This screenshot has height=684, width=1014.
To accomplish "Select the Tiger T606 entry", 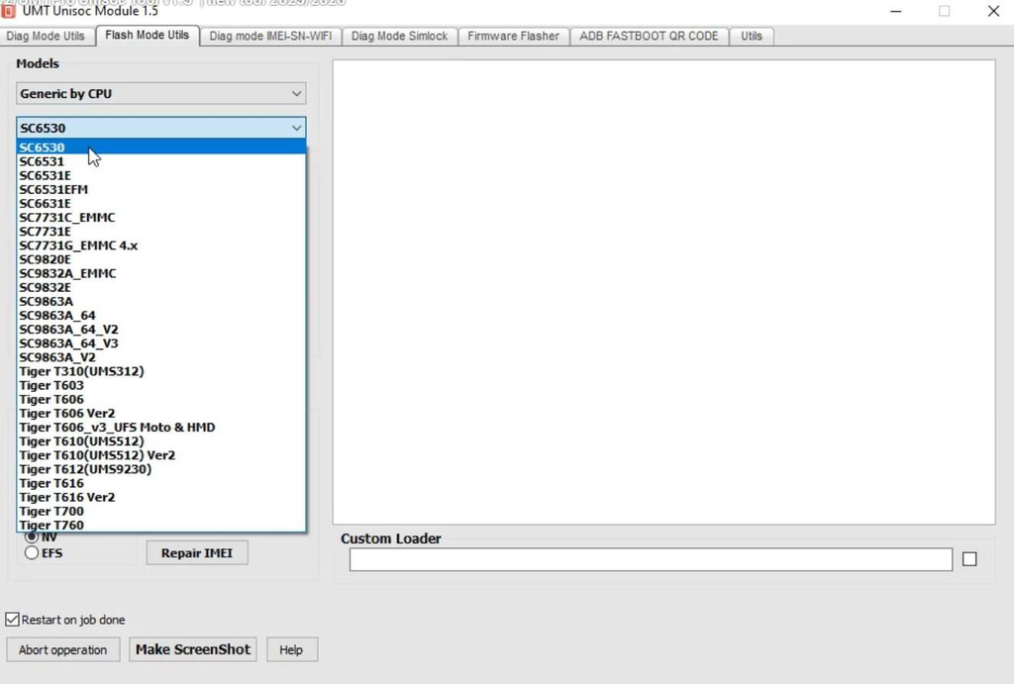I will click(161, 400).
